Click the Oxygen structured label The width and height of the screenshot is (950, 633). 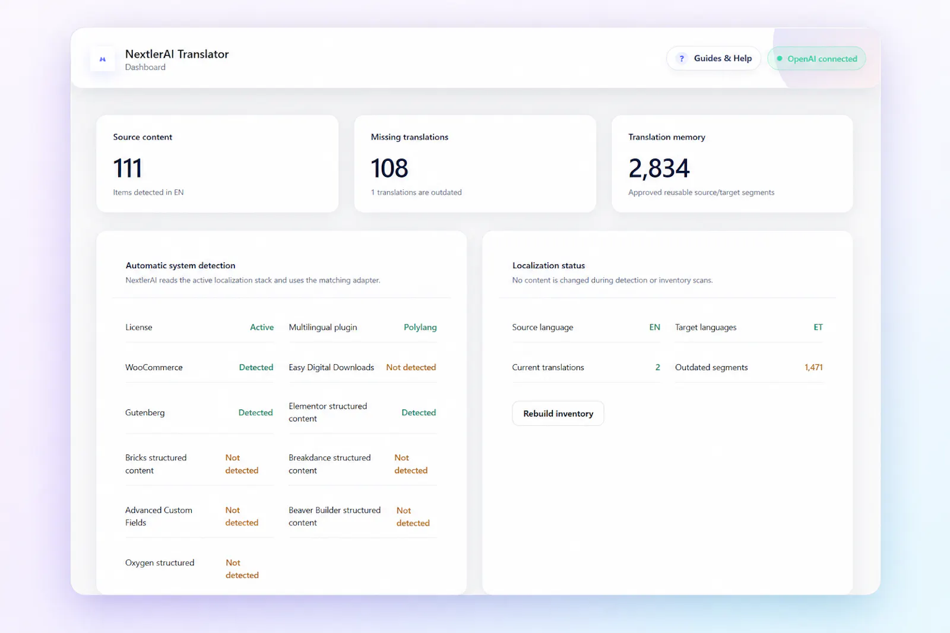click(160, 562)
